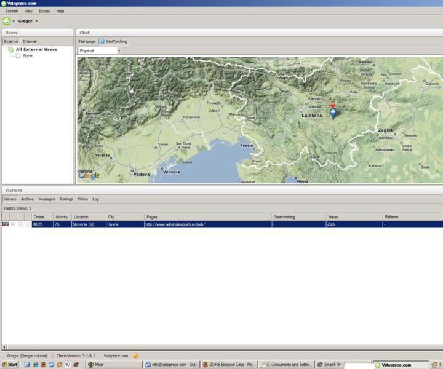The image size is (443, 369).
Task: Click the Slovenia flag icon in visitor row
Action: (6, 224)
